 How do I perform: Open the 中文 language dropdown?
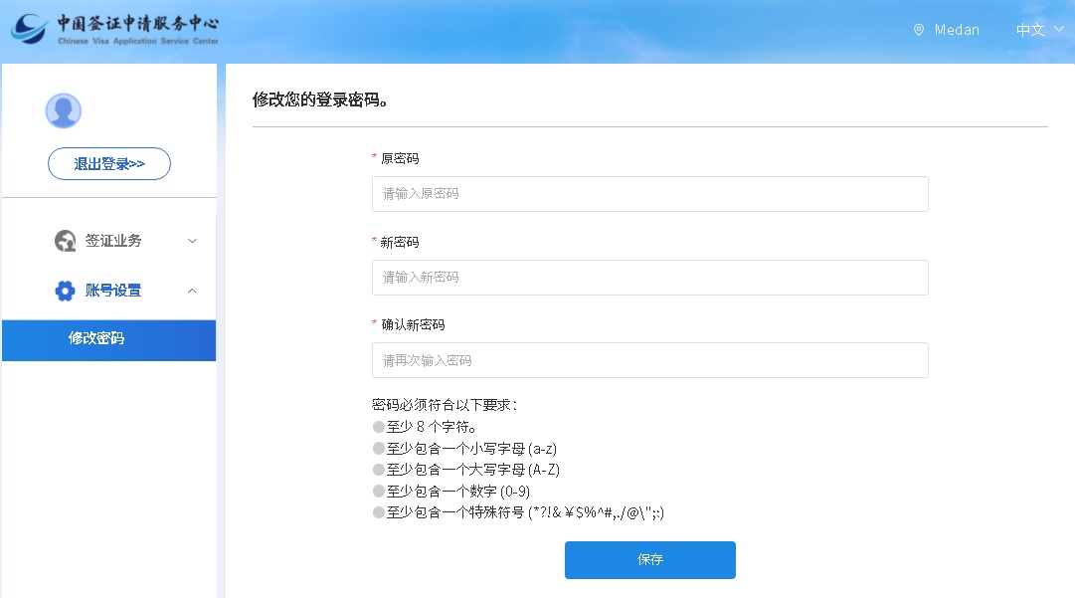[x=1039, y=30]
